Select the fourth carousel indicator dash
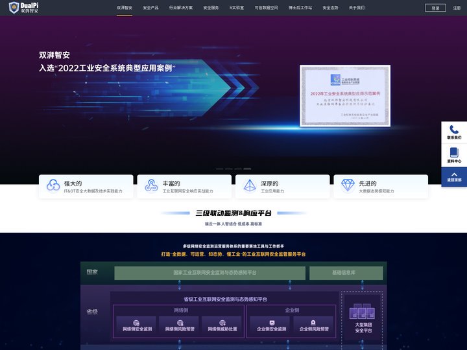The width and height of the screenshot is (467, 350). pos(247,169)
